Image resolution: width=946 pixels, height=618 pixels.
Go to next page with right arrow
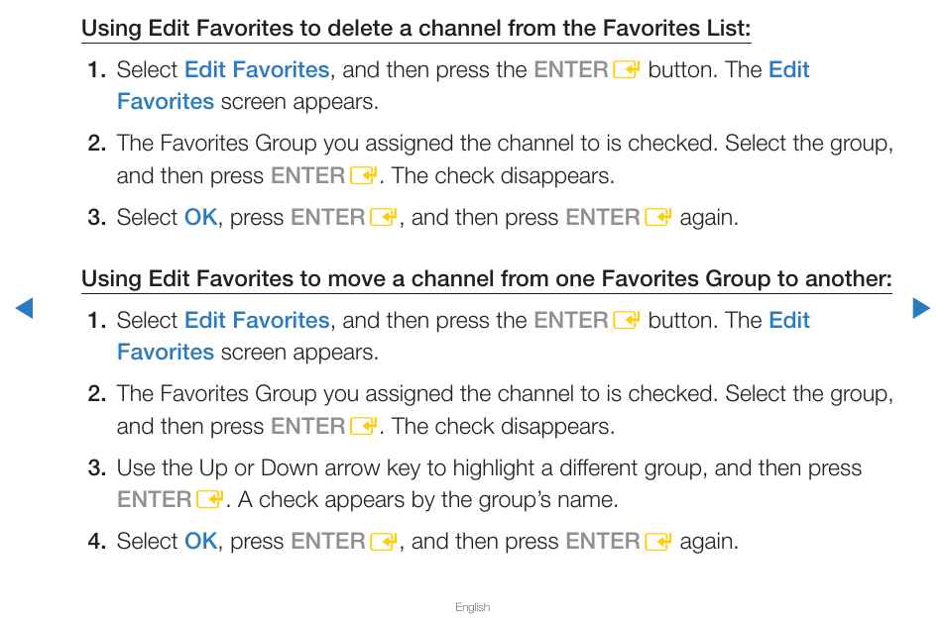tap(921, 308)
